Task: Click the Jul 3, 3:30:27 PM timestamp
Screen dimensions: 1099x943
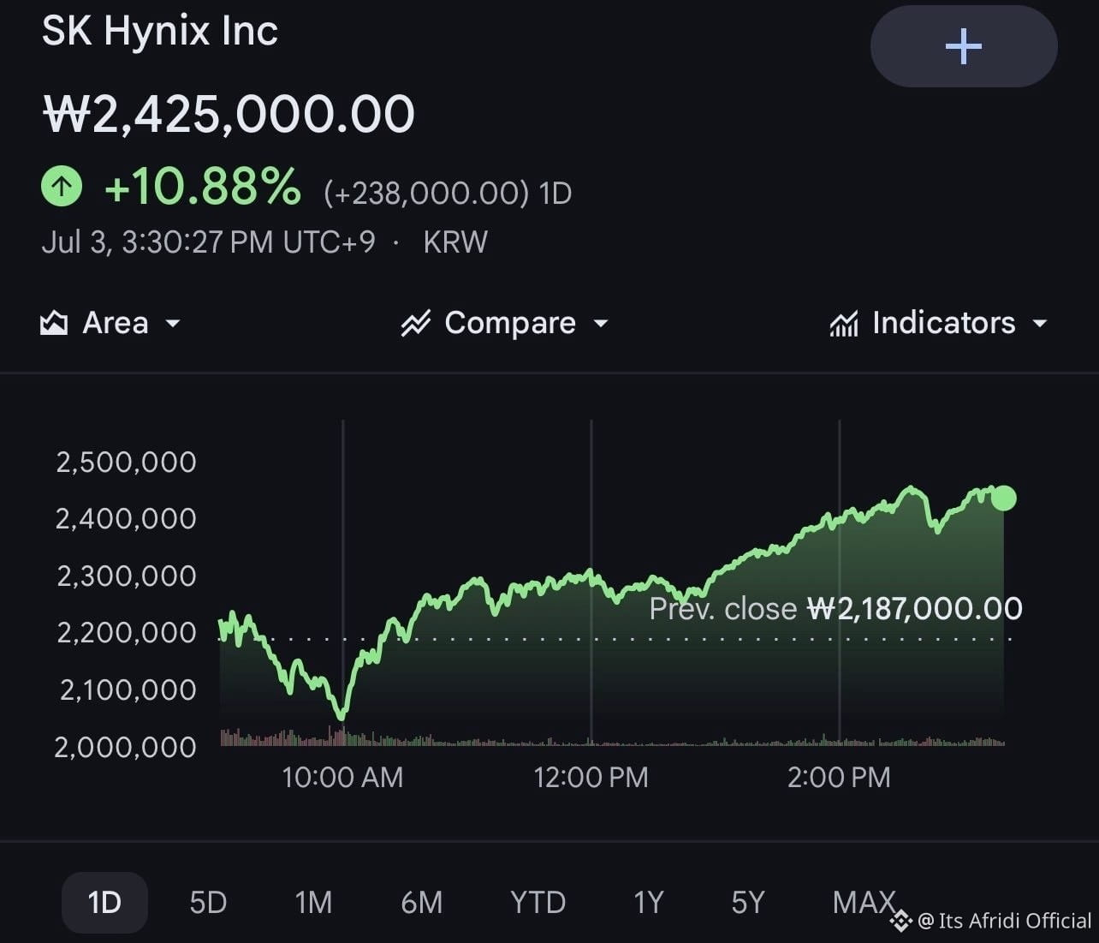Action: (208, 242)
